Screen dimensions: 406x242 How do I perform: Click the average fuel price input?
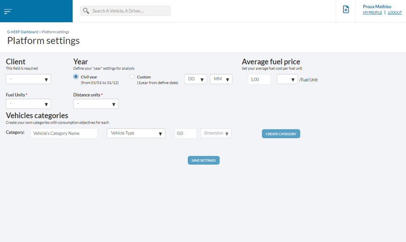point(259,79)
